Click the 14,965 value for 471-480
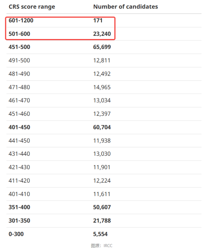The height and width of the screenshot is (248, 203). (102, 87)
